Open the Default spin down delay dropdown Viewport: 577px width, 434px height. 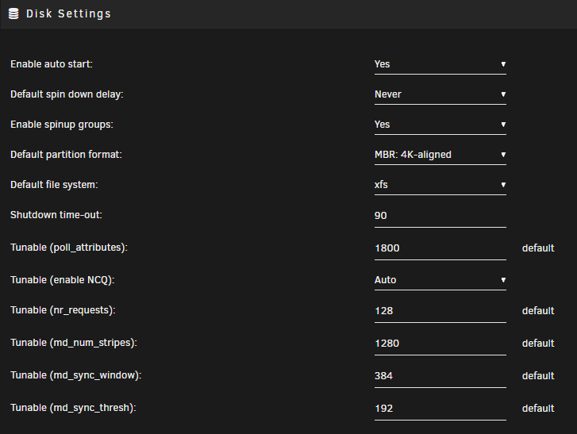440,95
